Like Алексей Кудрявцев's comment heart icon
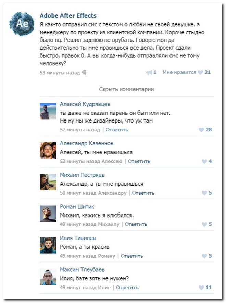The width and height of the screenshot is (226, 303). 201,130
